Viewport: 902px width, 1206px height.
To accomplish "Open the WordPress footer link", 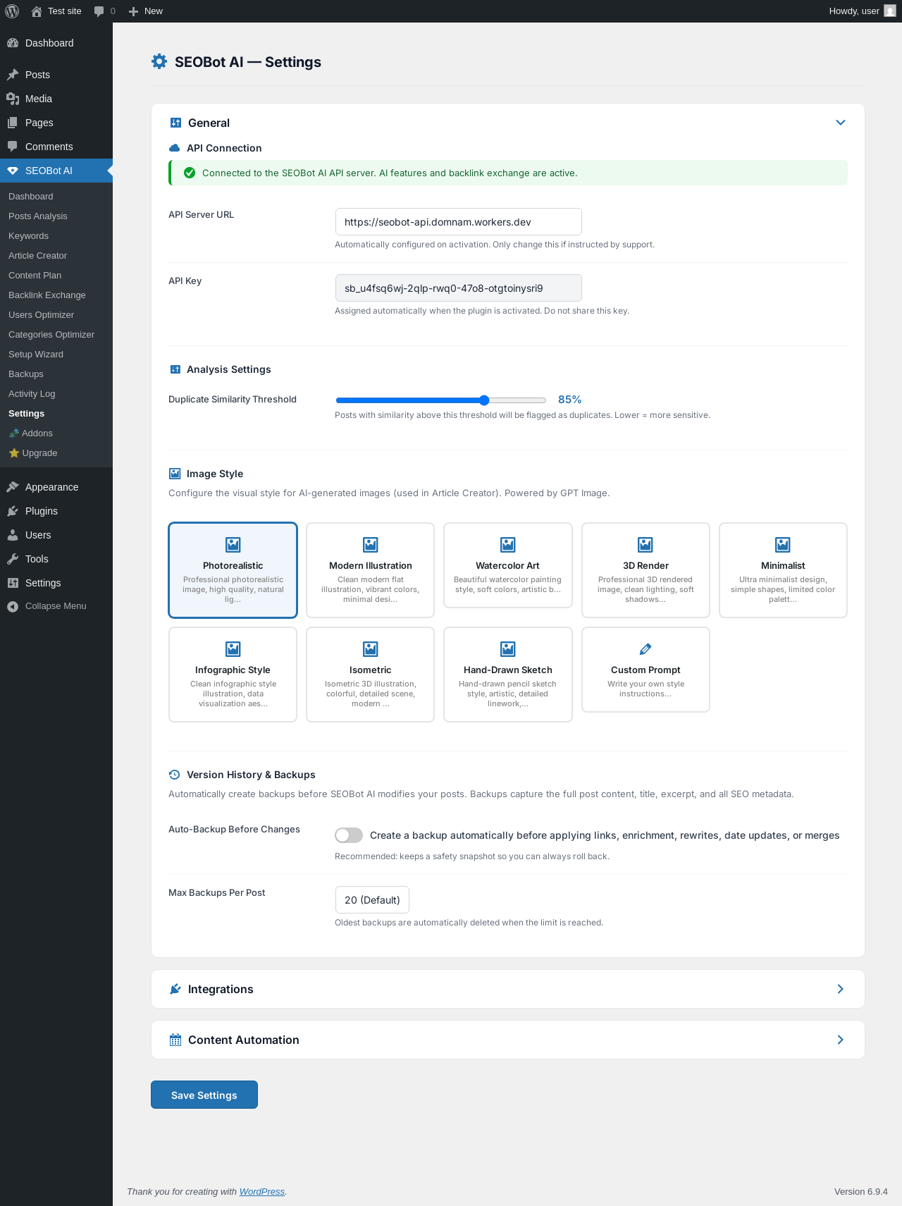I will point(261,1191).
